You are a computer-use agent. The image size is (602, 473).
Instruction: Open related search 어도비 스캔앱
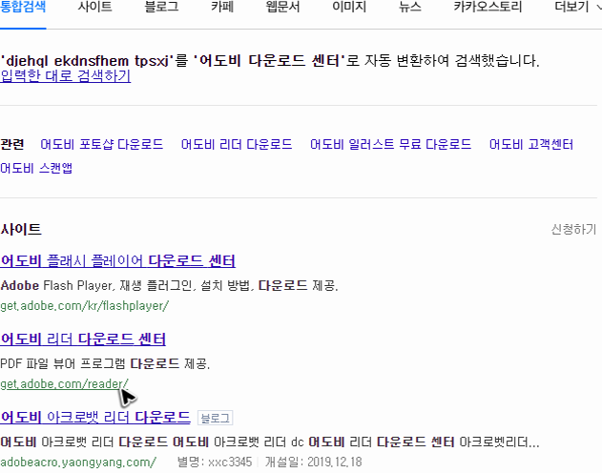click(x=36, y=168)
